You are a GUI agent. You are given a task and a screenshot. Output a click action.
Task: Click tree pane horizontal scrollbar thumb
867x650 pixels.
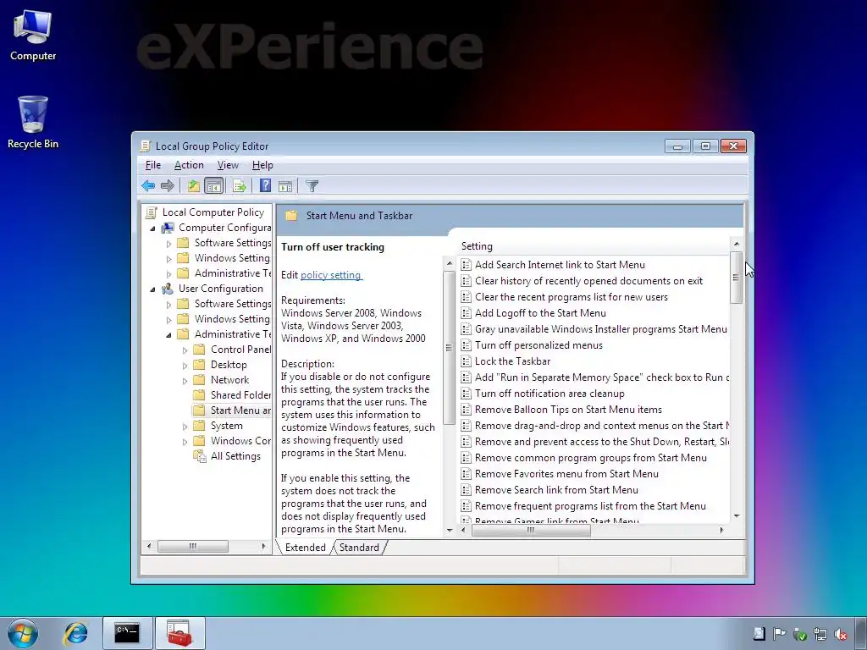[x=192, y=546]
